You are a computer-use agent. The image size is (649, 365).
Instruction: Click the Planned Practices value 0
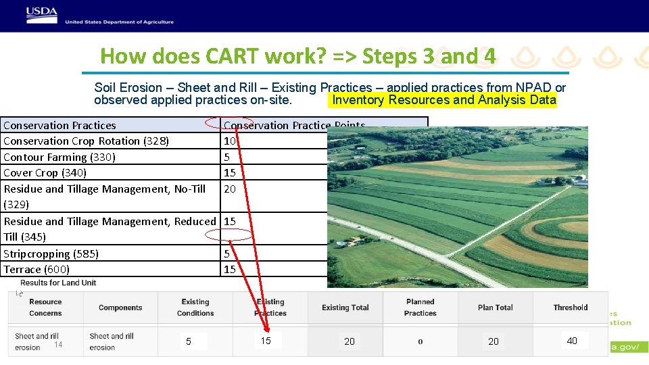(x=420, y=341)
